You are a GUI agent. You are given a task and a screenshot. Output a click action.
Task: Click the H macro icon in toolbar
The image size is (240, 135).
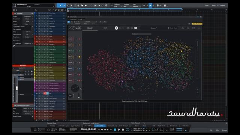(x=165, y=6)
